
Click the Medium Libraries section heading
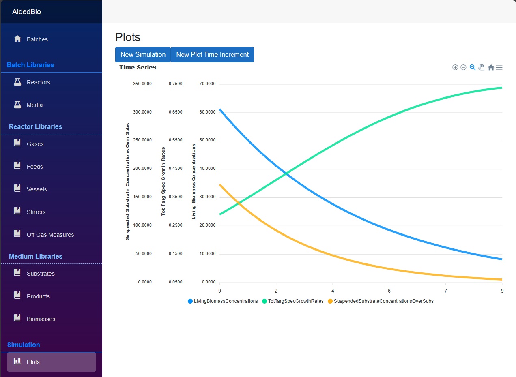coord(36,256)
